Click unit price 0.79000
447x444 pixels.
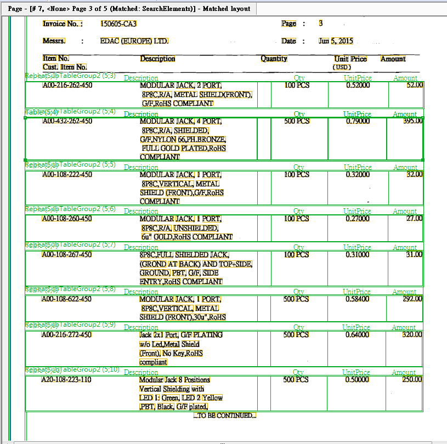click(x=358, y=121)
